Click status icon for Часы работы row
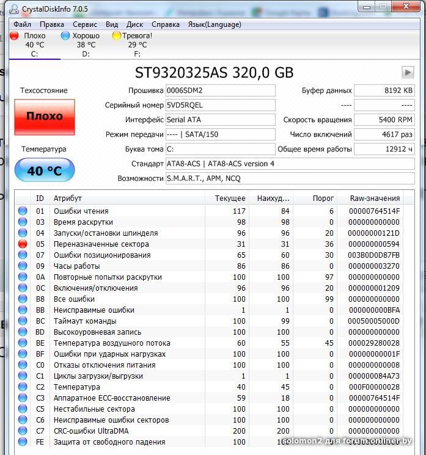 (x=23, y=266)
